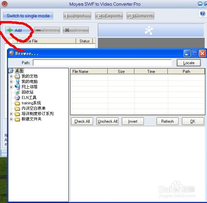Screen dimensions: 207x203
Task: Minimize the Browse dialog
Action: (x=187, y=53)
